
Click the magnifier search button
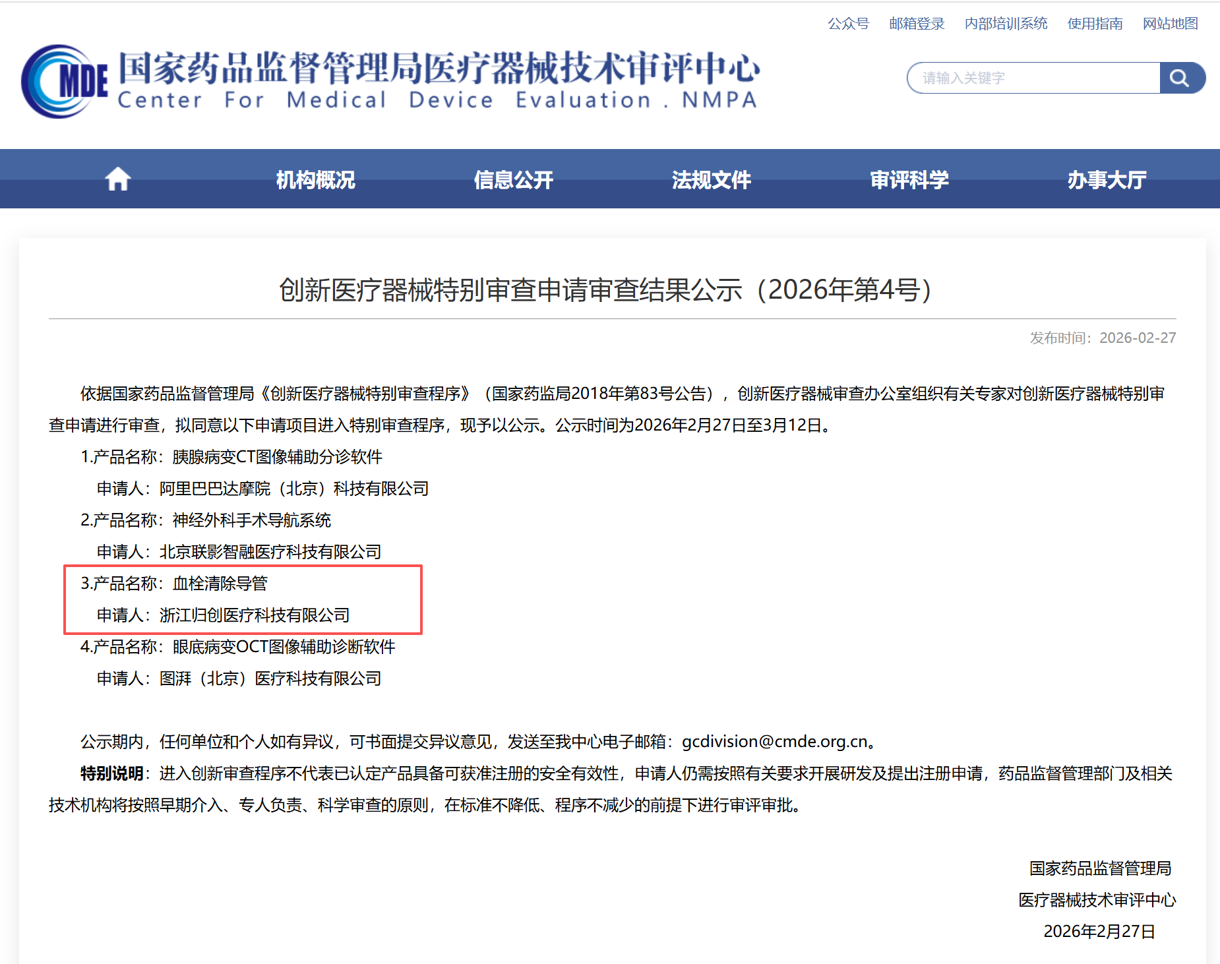pos(1182,78)
